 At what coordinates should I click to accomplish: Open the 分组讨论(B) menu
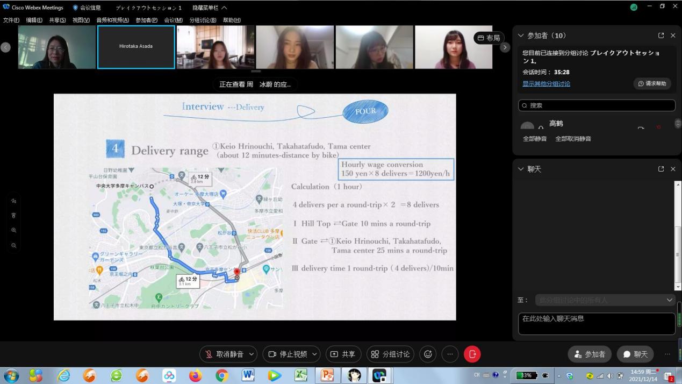pos(203,20)
